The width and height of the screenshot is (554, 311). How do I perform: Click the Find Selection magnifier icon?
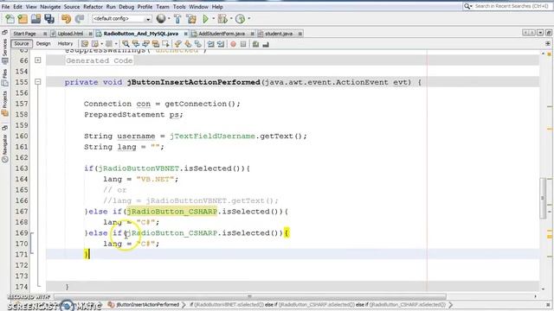pos(126,44)
